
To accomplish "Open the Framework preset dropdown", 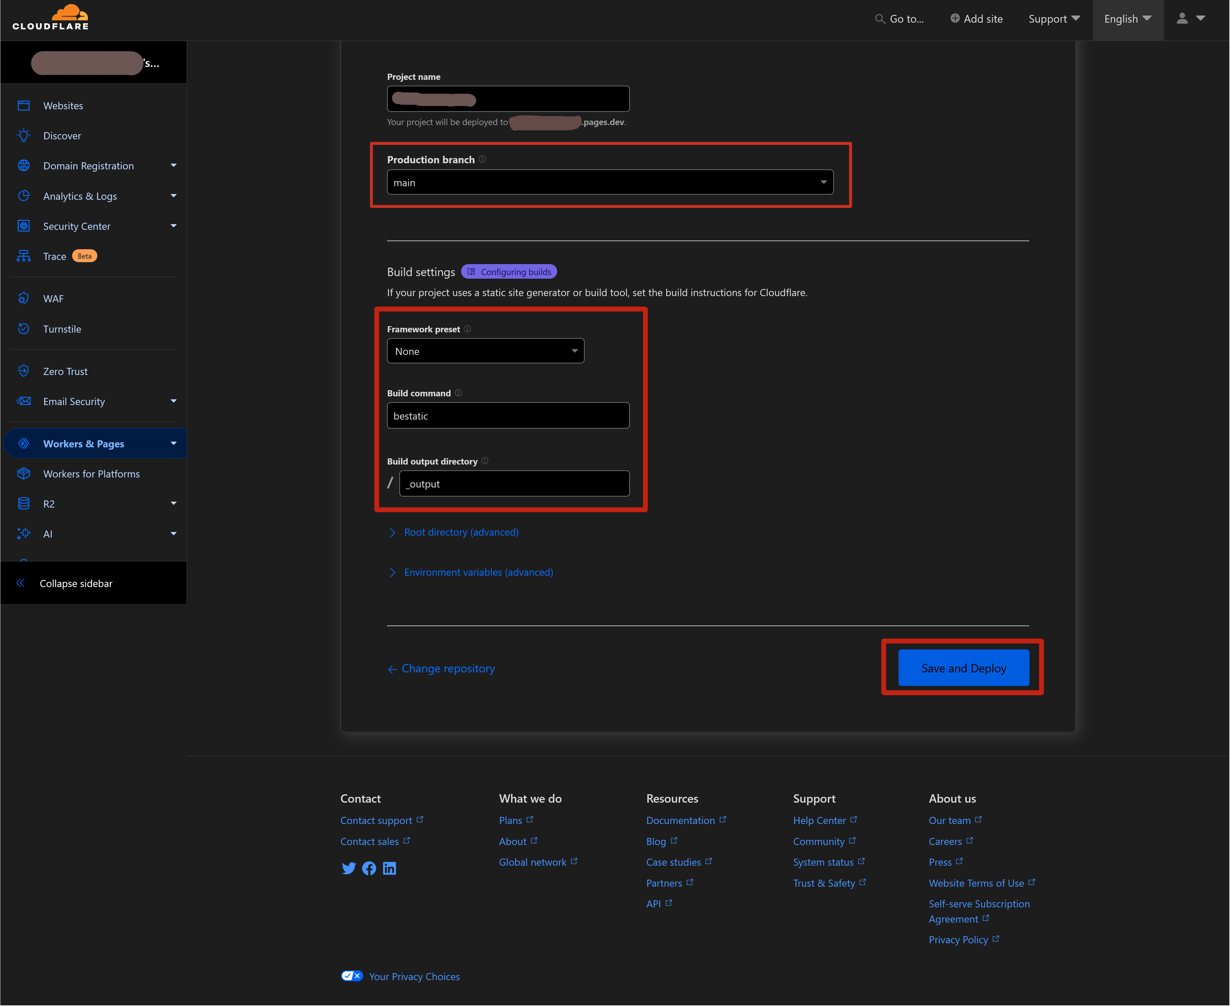I will point(486,351).
